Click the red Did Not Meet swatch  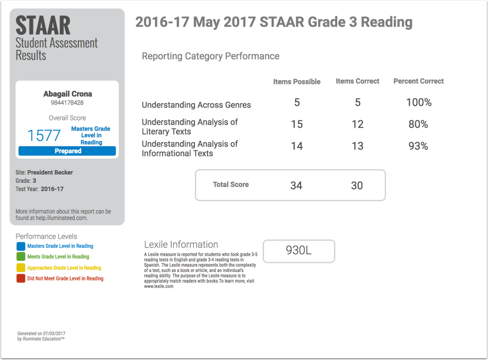(21, 279)
